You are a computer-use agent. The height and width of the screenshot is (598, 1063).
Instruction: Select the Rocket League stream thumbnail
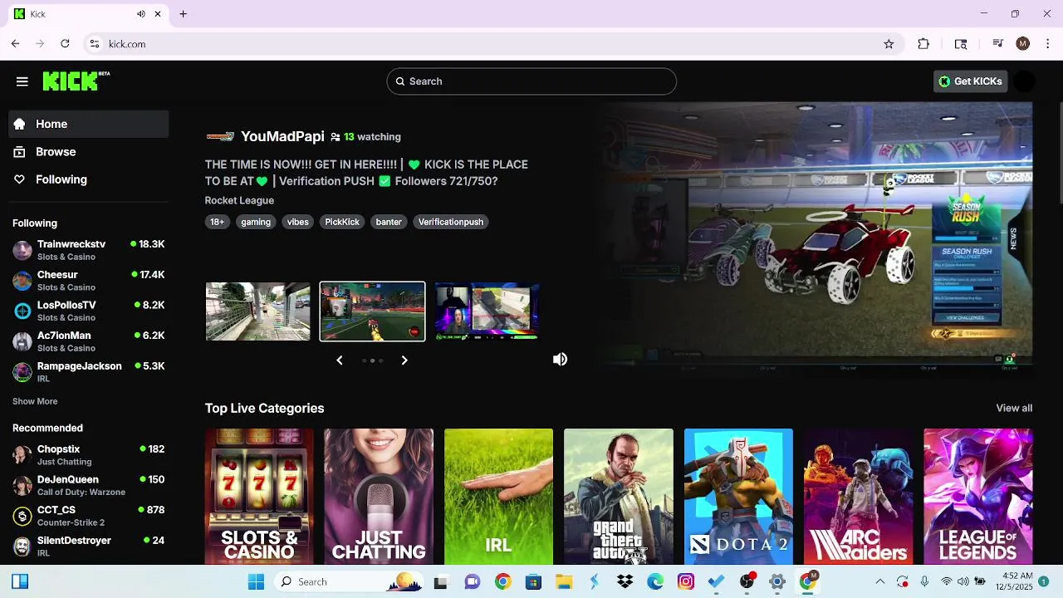point(372,311)
